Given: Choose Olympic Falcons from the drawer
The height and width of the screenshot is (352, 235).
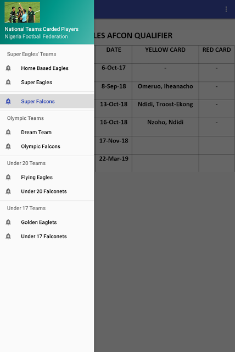Looking at the screenshot, I should pos(47,146).
